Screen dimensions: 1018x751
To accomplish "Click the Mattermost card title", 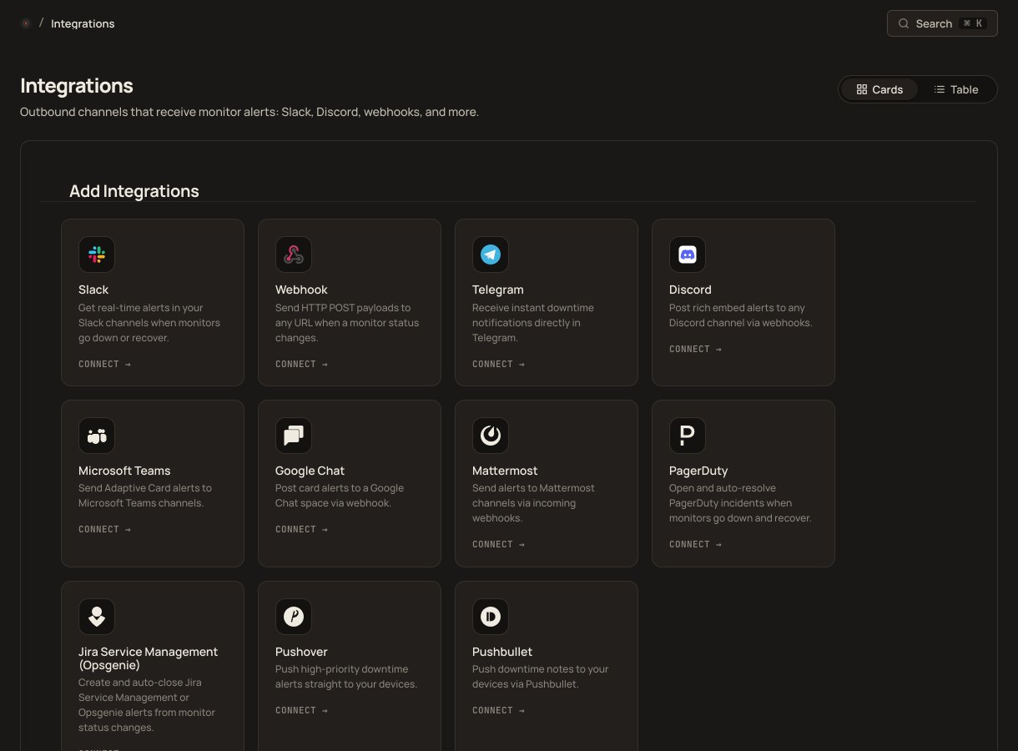I will (505, 471).
